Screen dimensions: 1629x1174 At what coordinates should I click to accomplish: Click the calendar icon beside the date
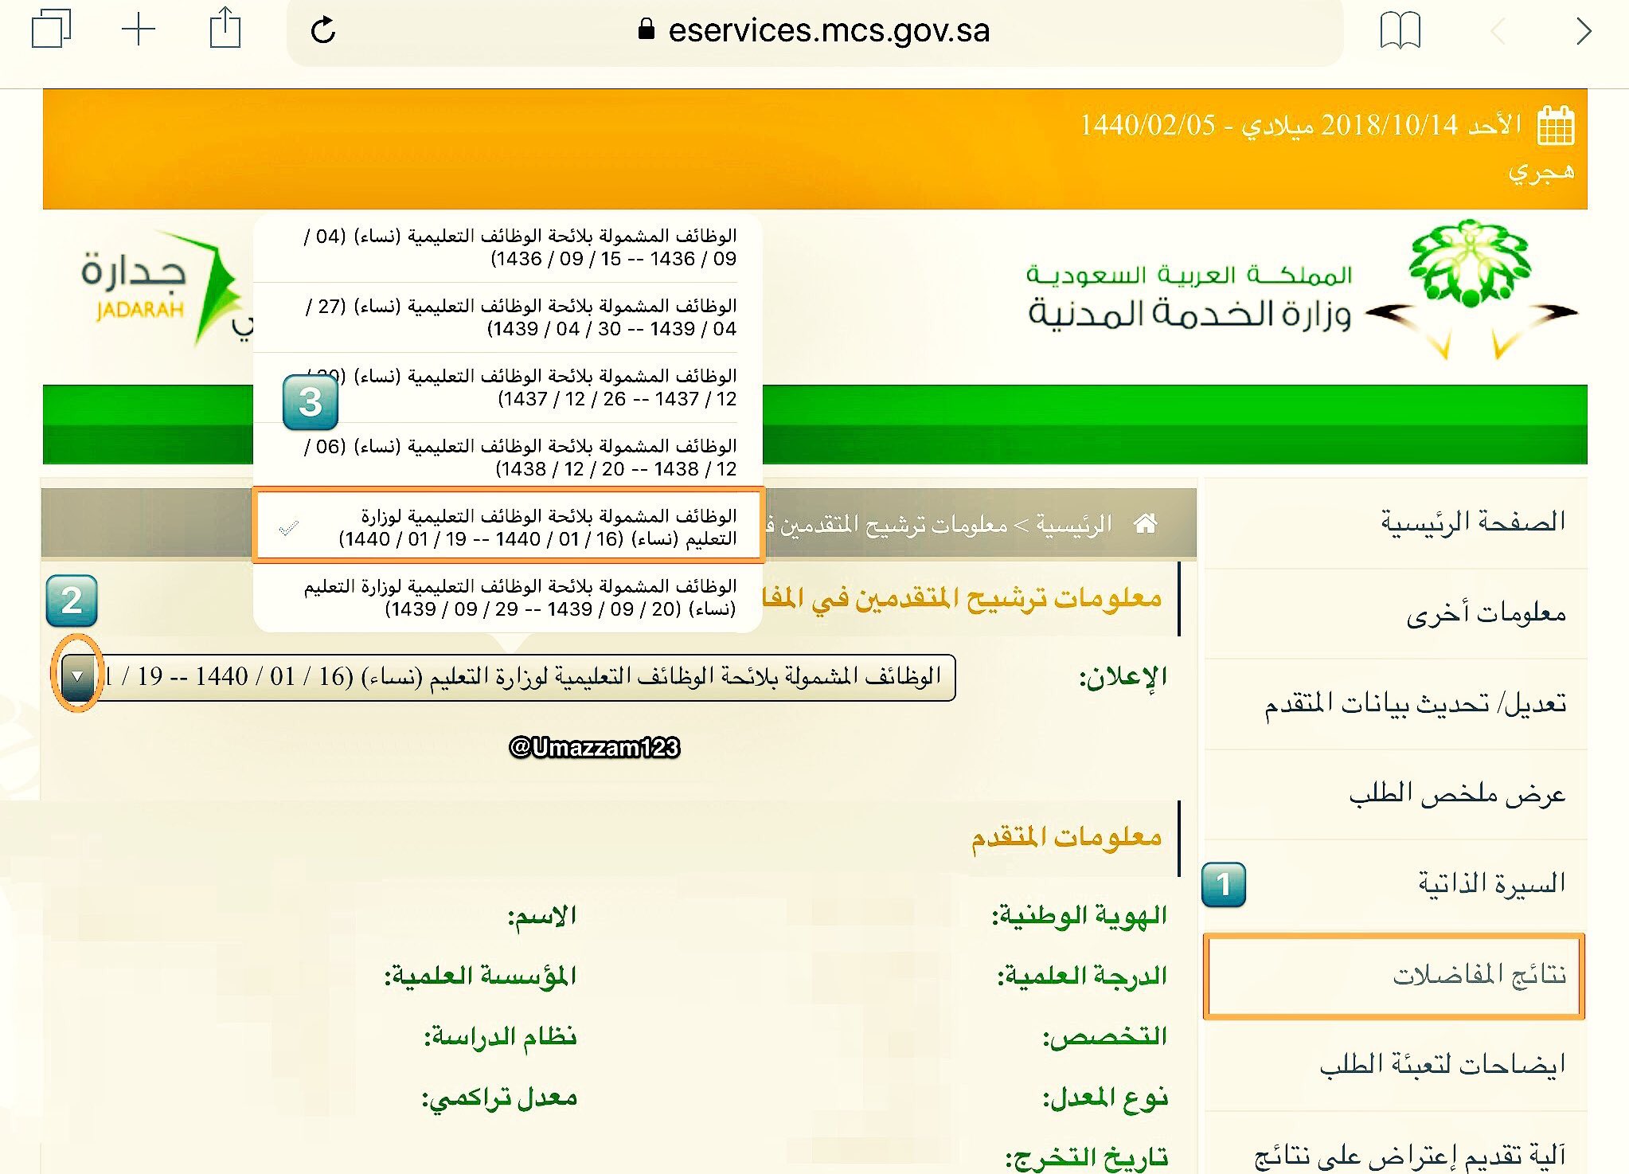coord(1555,126)
